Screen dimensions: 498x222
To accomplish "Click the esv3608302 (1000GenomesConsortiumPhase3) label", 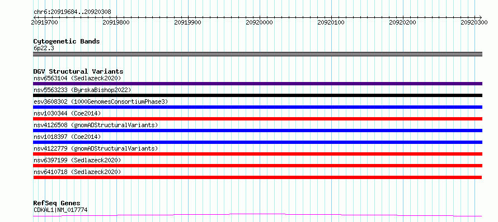I will [x=100, y=102].
